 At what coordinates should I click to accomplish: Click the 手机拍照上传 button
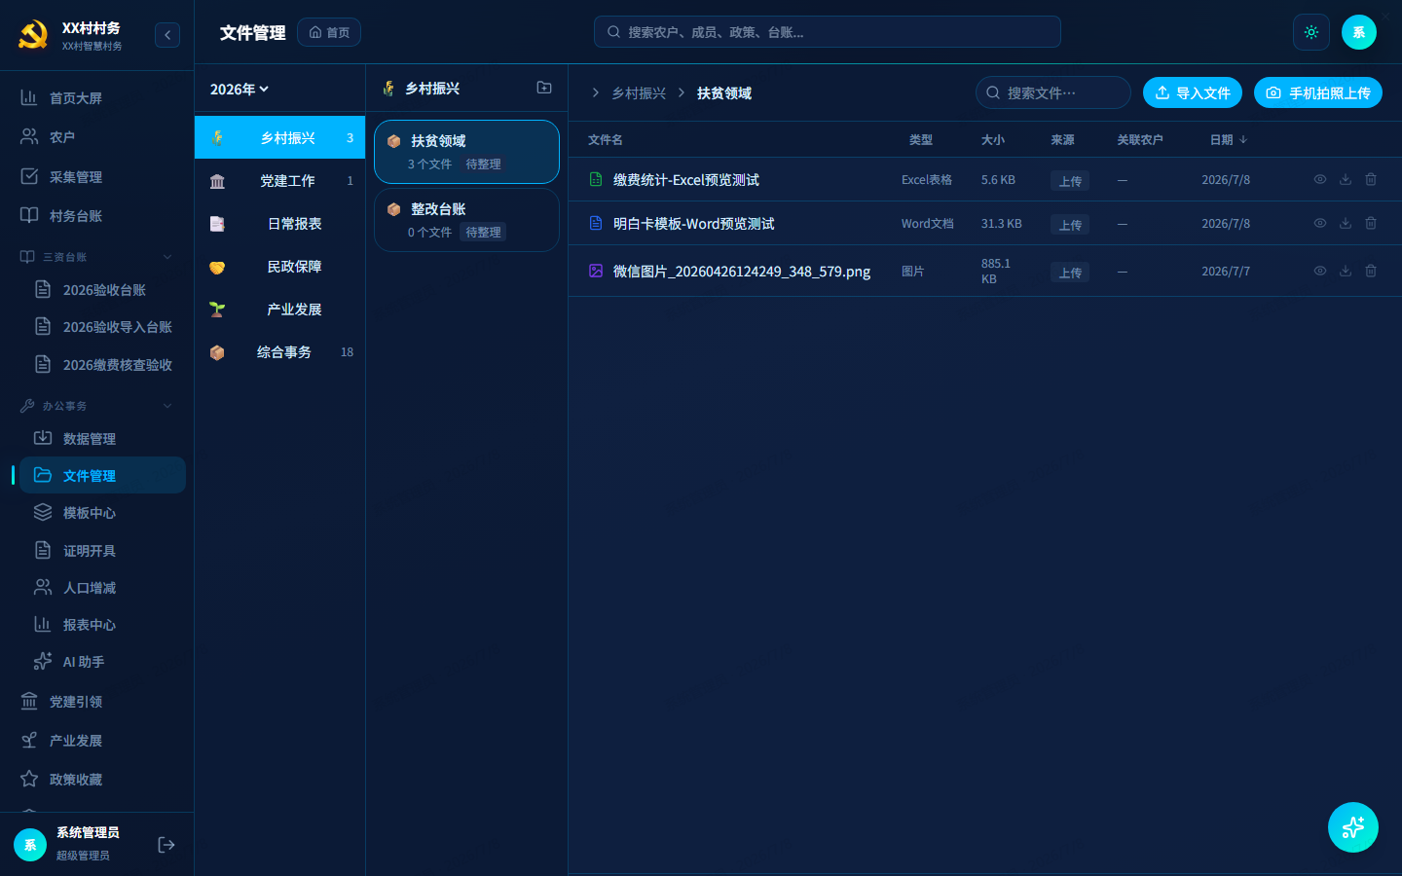pos(1318,92)
